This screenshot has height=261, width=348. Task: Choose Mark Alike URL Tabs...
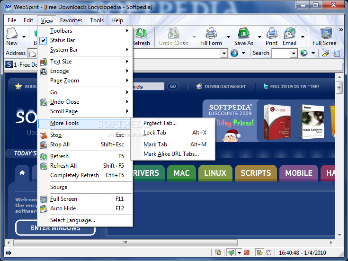point(173,154)
